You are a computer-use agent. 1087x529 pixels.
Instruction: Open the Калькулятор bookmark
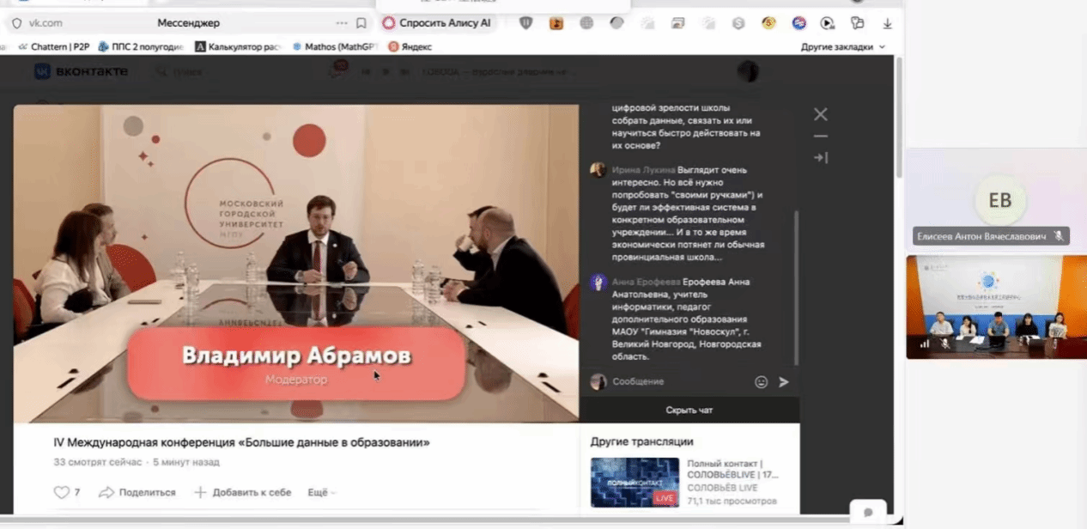(x=239, y=47)
